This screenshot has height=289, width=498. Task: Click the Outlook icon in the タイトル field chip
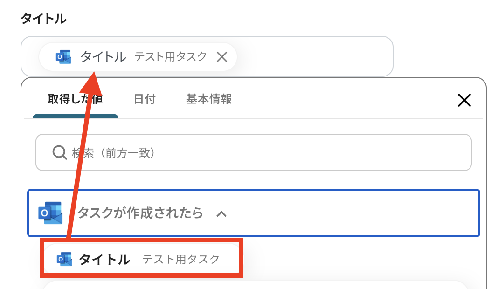[x=63, y=57]
